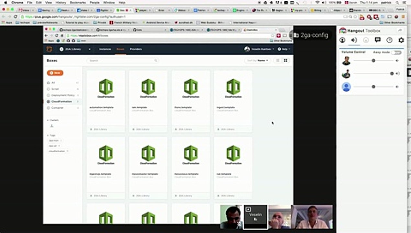
Task: Select the leftmost participant video thumbnail
Action: tap(231, 217)
